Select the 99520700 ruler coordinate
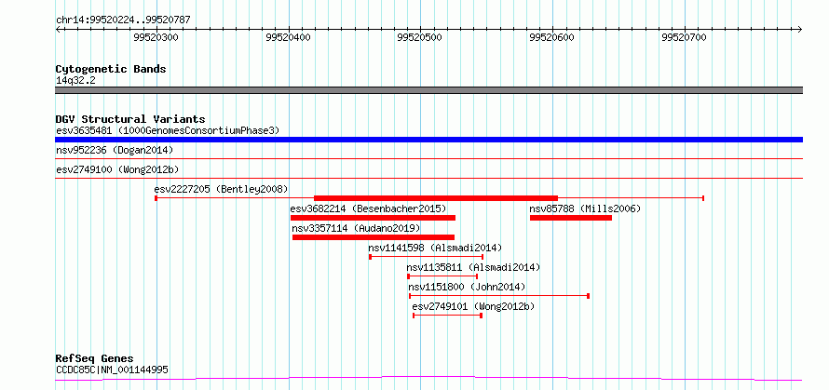Screen dimensions: 829x390 pos(684,37)
